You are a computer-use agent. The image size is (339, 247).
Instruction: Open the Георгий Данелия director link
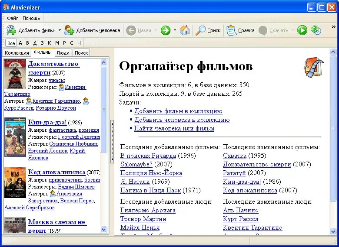(x=79, y=137)
